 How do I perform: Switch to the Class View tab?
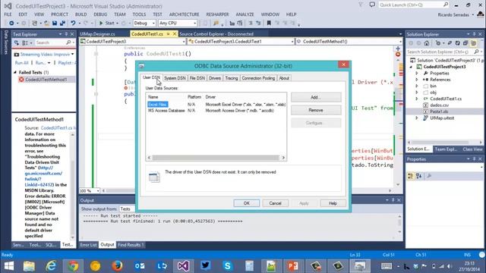tap(472, 149)
